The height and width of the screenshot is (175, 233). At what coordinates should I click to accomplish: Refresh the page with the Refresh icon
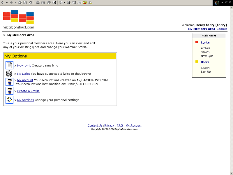(25, 3)
